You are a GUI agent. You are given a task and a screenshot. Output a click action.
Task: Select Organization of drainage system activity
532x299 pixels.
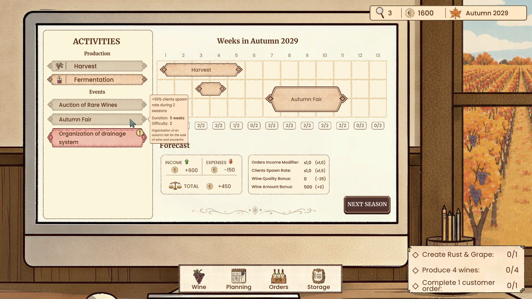[x=97, y=138]
